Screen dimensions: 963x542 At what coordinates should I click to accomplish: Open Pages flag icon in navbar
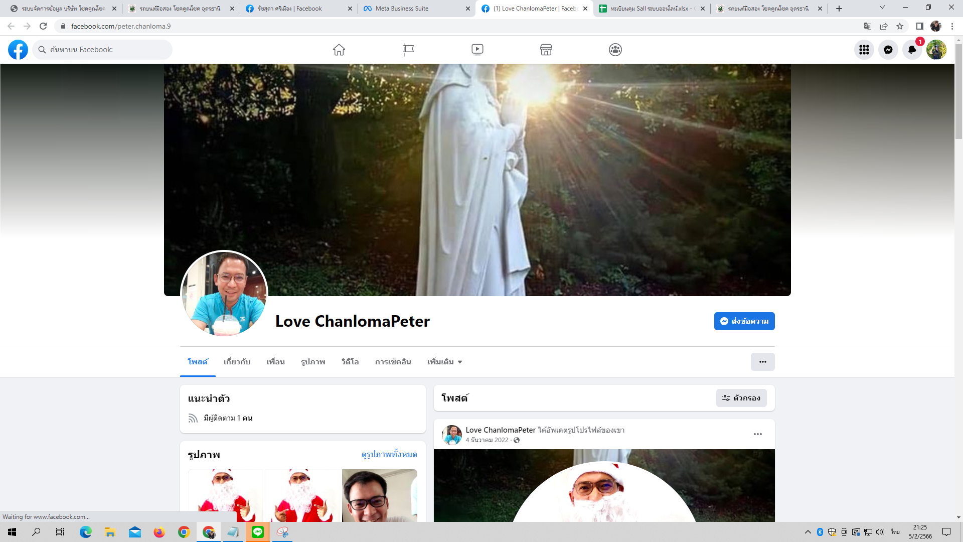point(408,50)
